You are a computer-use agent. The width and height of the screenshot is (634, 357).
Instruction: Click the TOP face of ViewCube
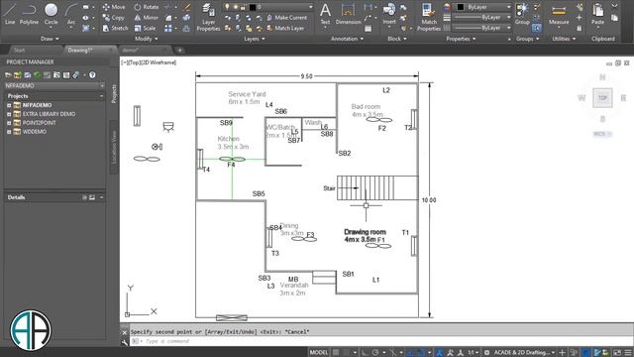pos(602,97)
